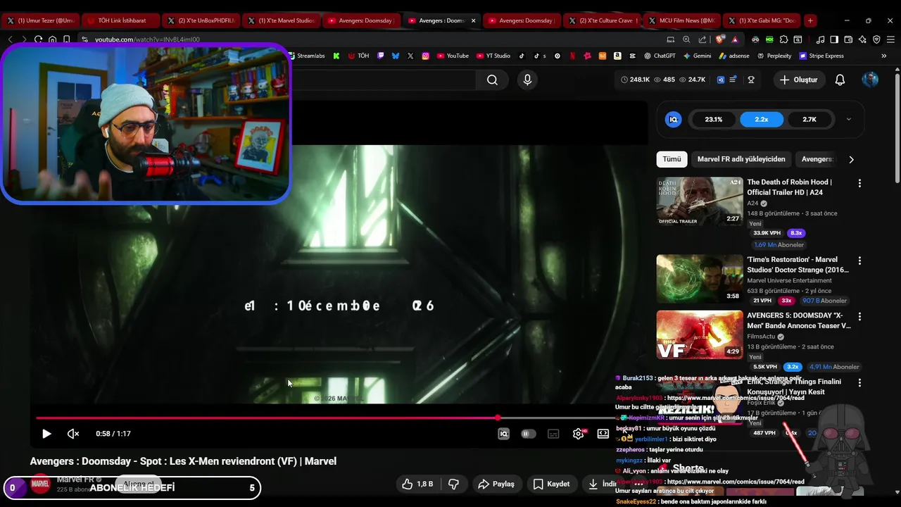Filter by Marvel FR adlı yükleyiciden
901x507 pixels.
(x=741, y=159)
